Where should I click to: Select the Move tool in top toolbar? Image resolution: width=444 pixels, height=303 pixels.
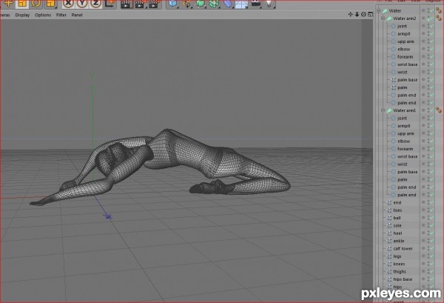pos(8,4)
